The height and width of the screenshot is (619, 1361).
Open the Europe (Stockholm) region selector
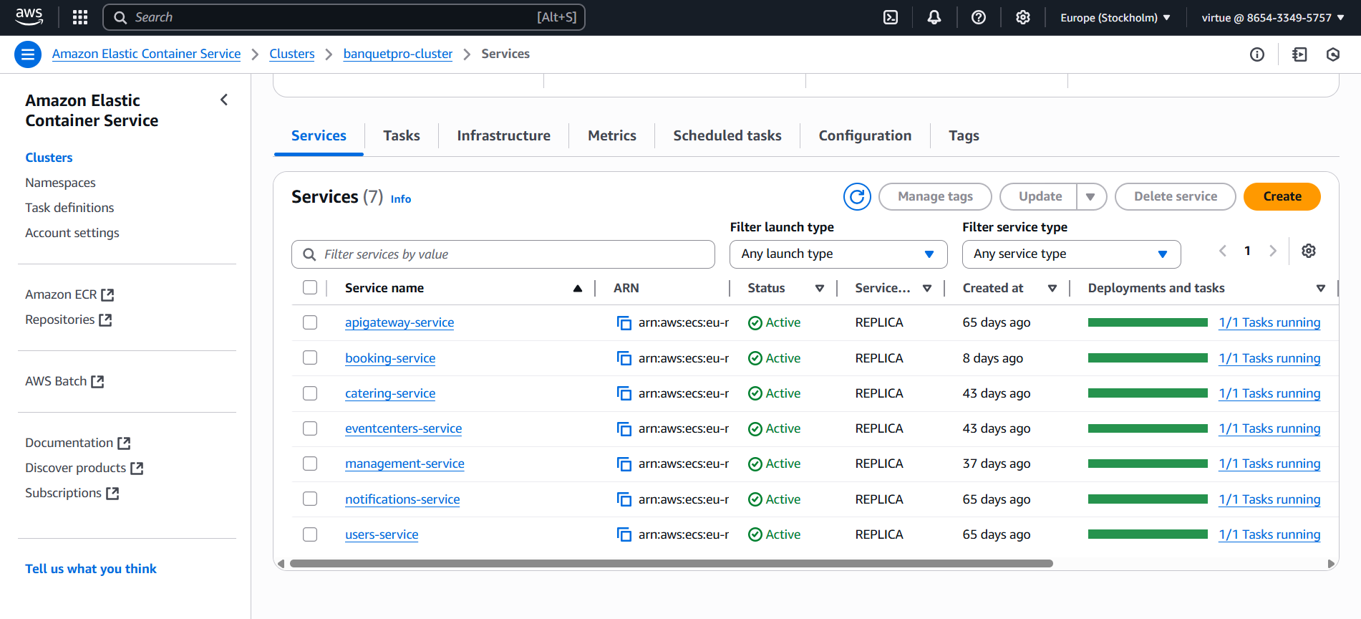coord(1115,18)
